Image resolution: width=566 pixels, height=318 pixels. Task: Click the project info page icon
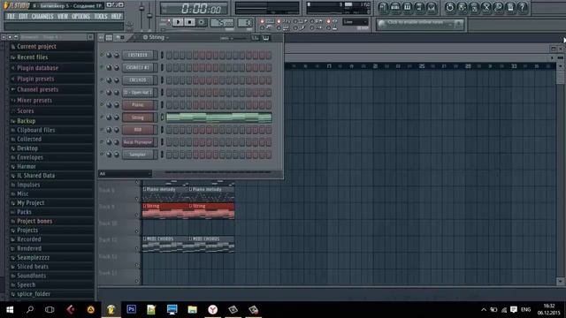pos(510,7)
